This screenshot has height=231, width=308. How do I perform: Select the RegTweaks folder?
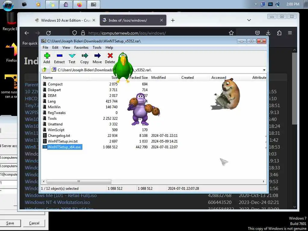[x=57, y=112]
